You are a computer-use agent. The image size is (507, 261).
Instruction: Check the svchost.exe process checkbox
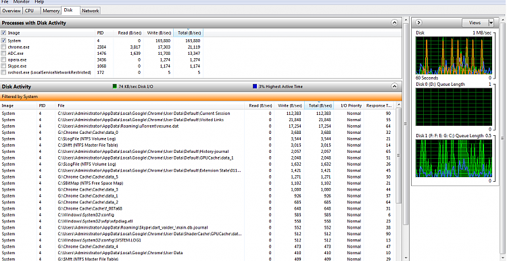(x=3, y=72)
